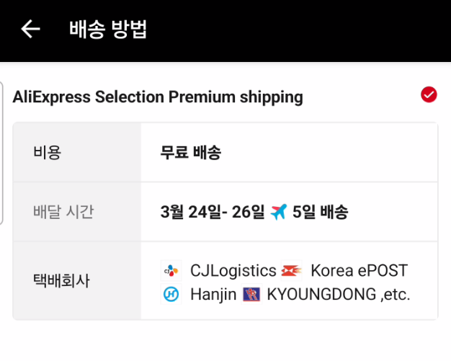
Task: Tap the Hanjin carrier name
Action: (213, 294)
